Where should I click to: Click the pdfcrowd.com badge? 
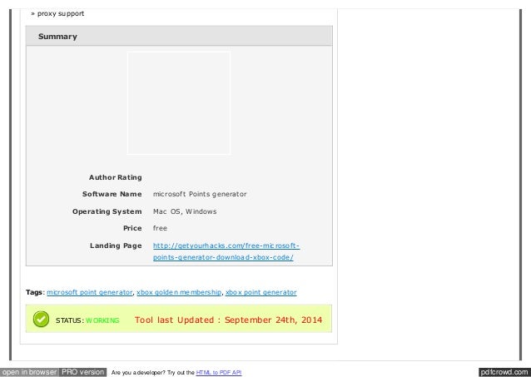pyautogui.click(x=504, y=372)
